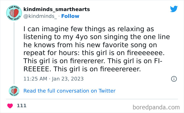Screen dimensions: 184x113
Task: Click the word "Twitter" in the conversation link
Action: tap(107, 91)
